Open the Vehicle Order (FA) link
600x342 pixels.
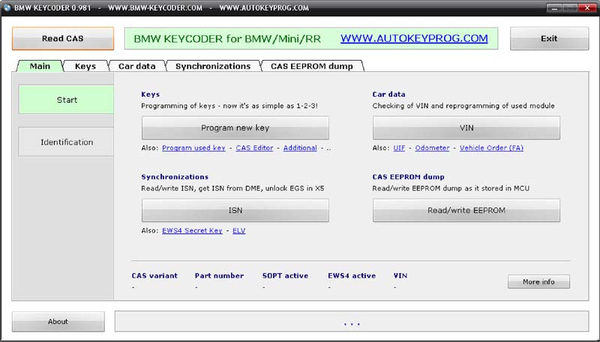[492, 148]
